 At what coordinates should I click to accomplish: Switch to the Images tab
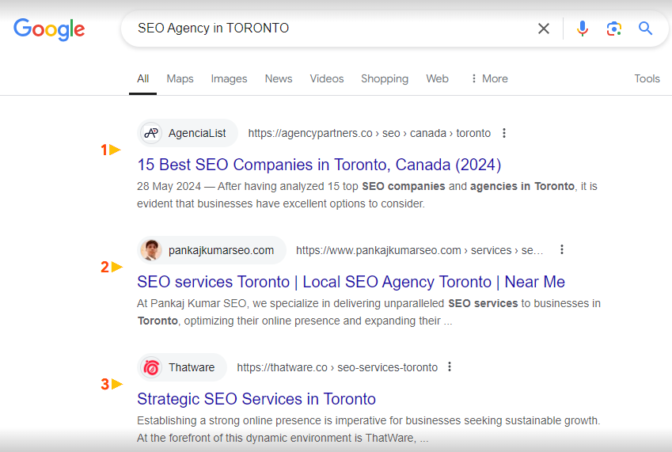pyautogui.click(x=229, y=79)
